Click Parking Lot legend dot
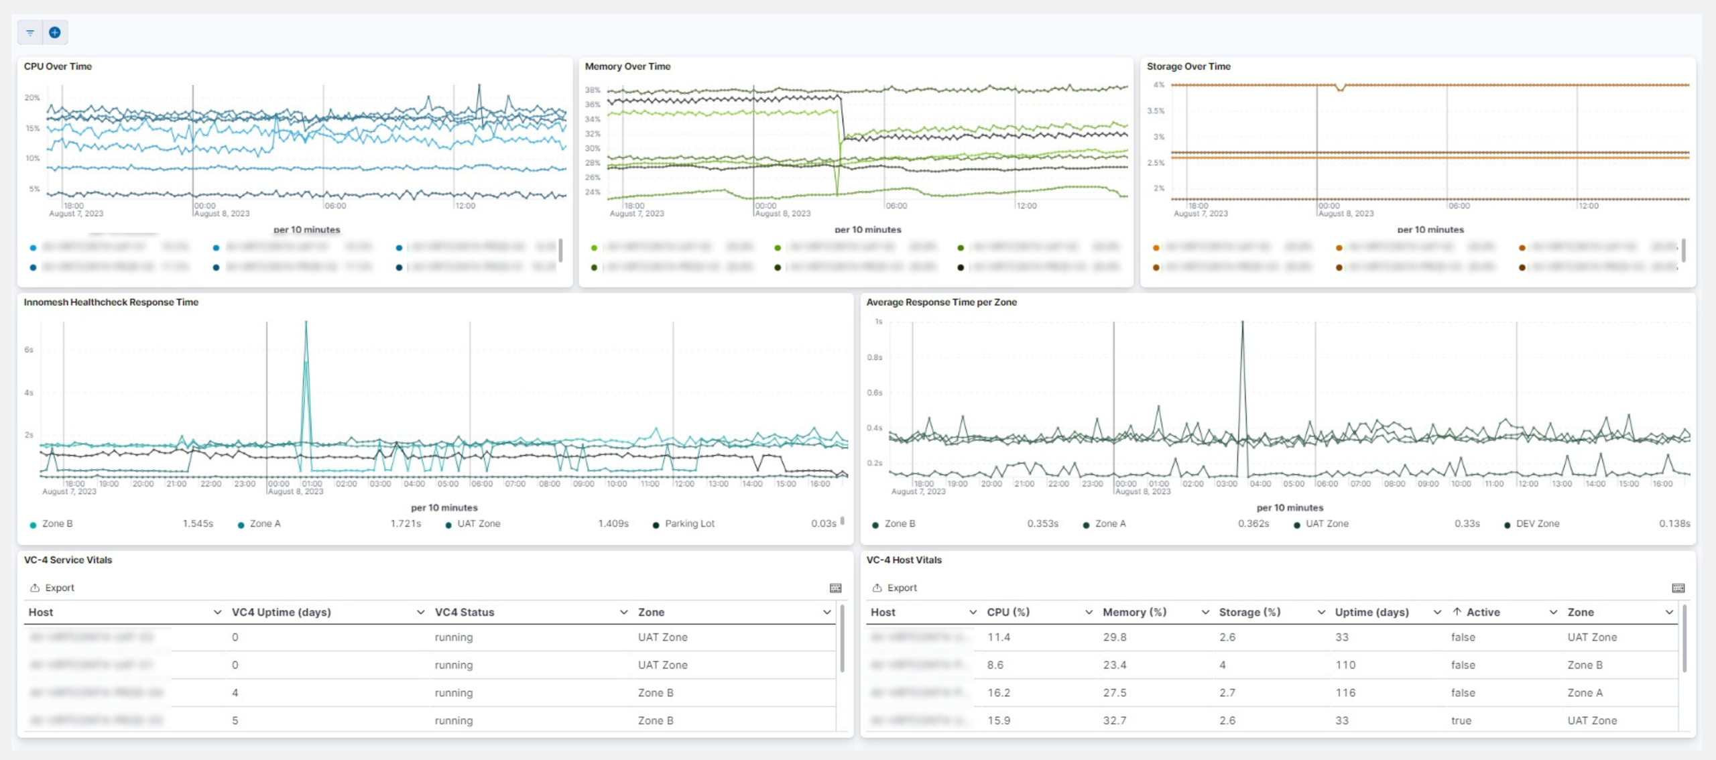1716x760 pixels. pyautogui.click(x=656, y=525)
